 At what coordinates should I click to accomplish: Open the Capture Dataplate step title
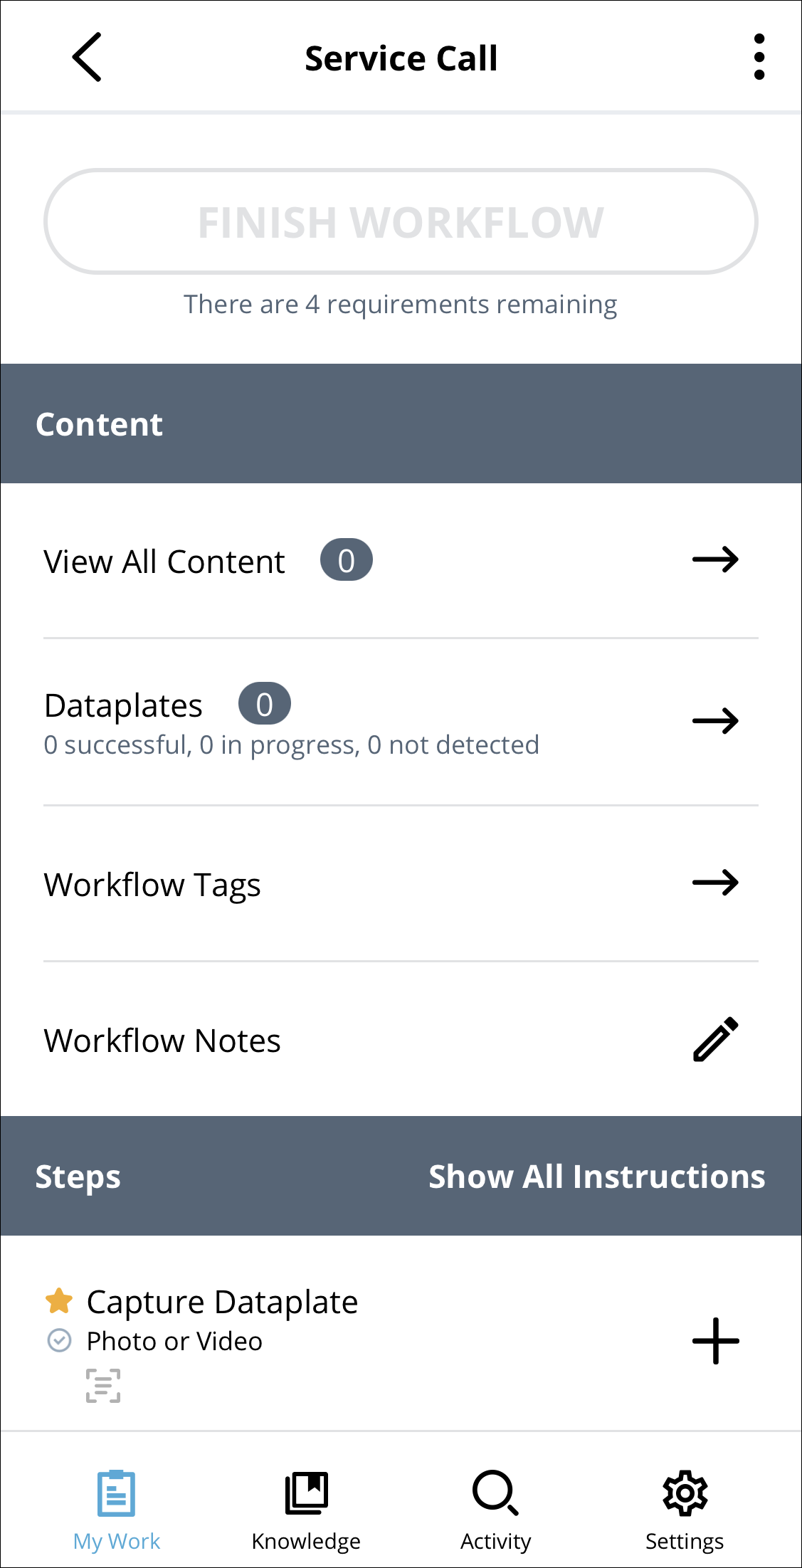222,1302
